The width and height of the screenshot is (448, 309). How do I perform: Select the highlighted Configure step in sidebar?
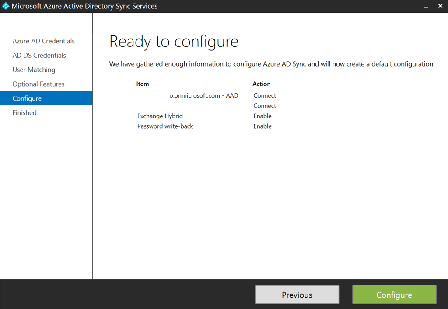pos(27,98)
